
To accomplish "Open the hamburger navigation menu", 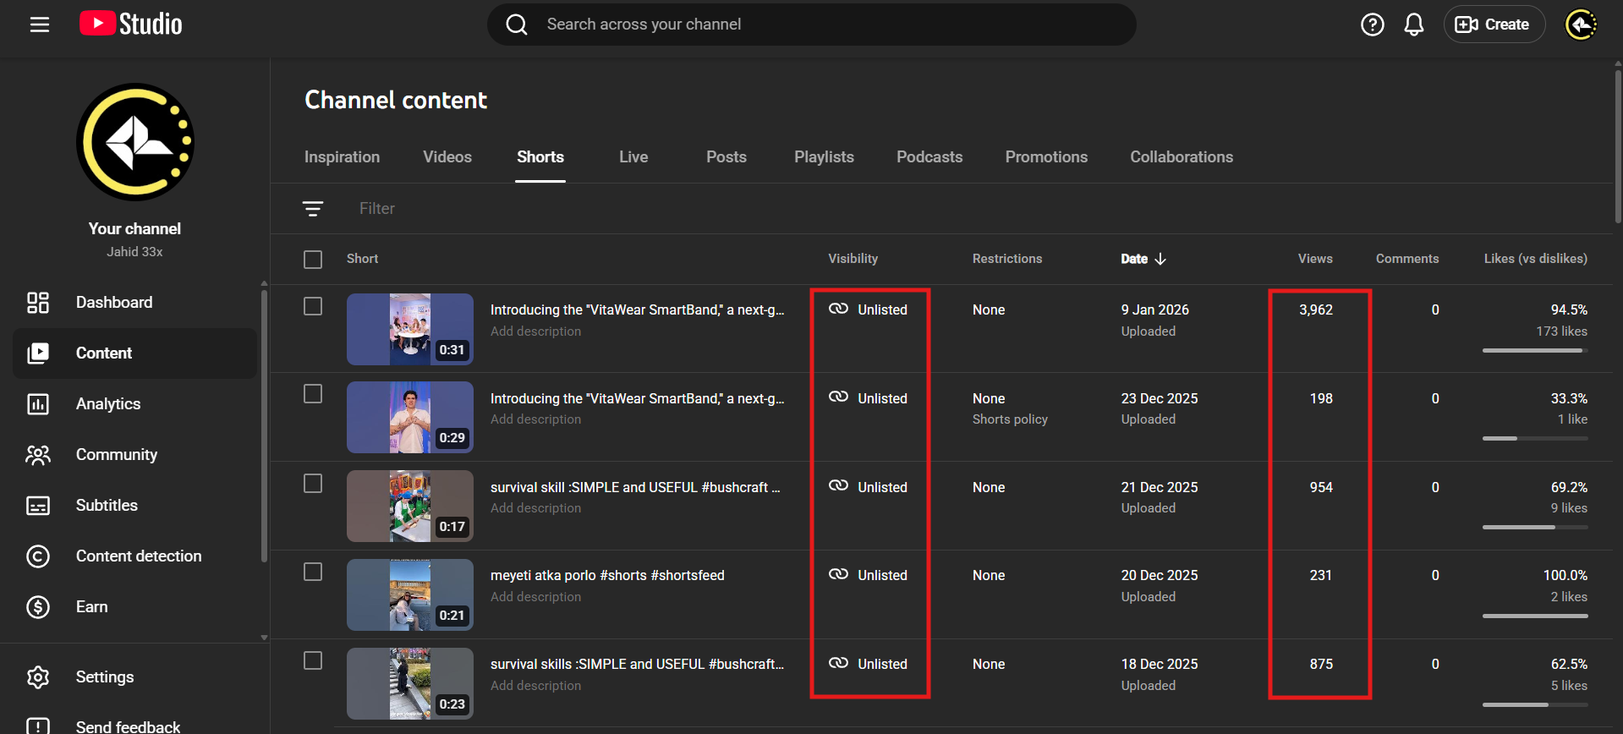I will point(40,25).
